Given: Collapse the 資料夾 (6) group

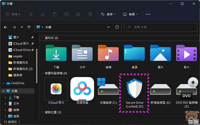Looking at the screenshot, I should (43, 38).
